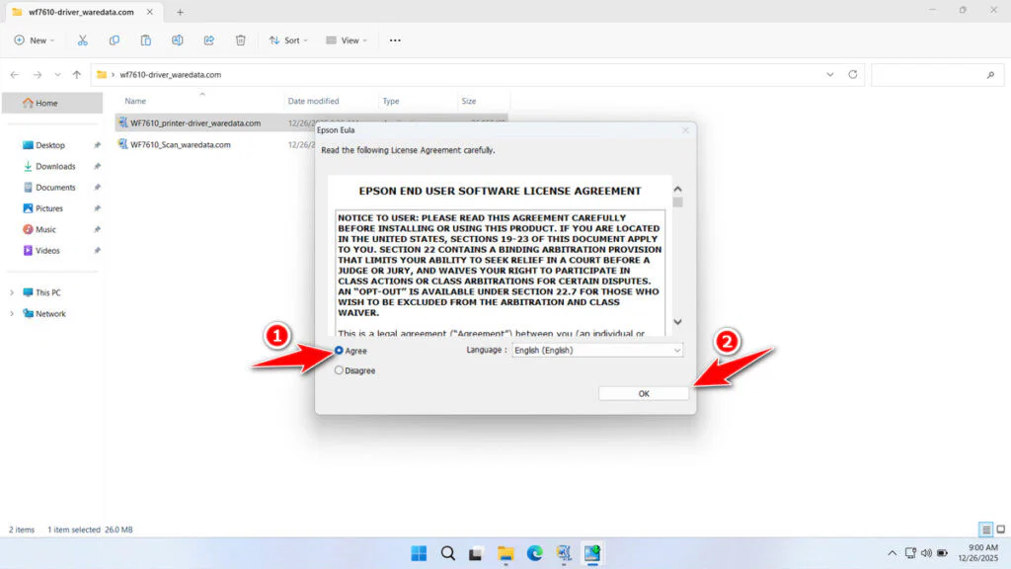Screen dimensions: 1011x569
Task: Open the View dropdown
Action: coord(347,40)
